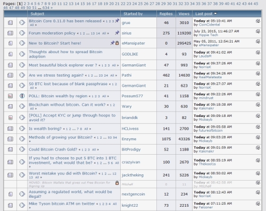Open New to Bitcoin? Start here! thread

(x=55, y=43)
